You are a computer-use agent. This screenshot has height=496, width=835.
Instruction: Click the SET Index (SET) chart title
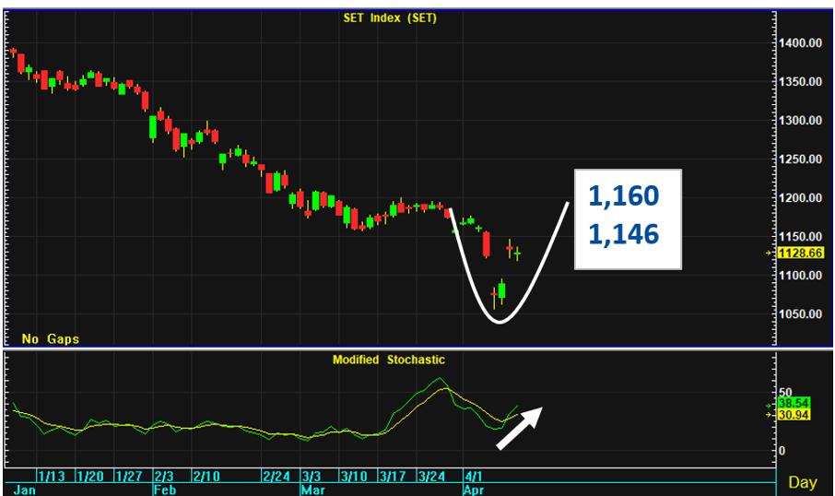(390, 18)
